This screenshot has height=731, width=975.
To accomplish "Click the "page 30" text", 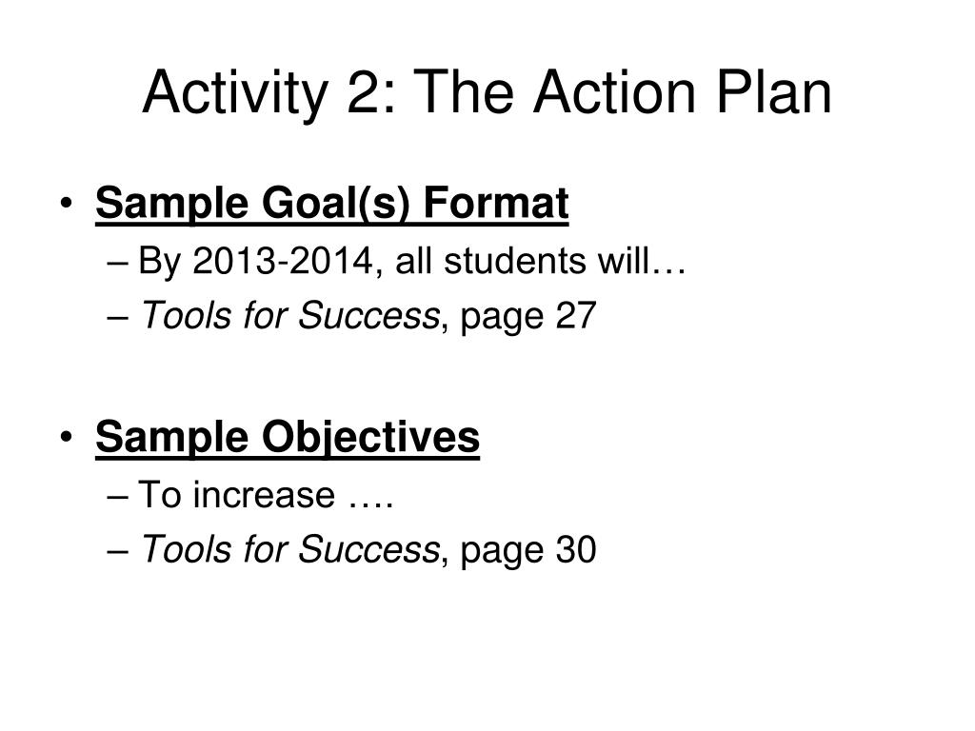I will [x=528, y=551].
